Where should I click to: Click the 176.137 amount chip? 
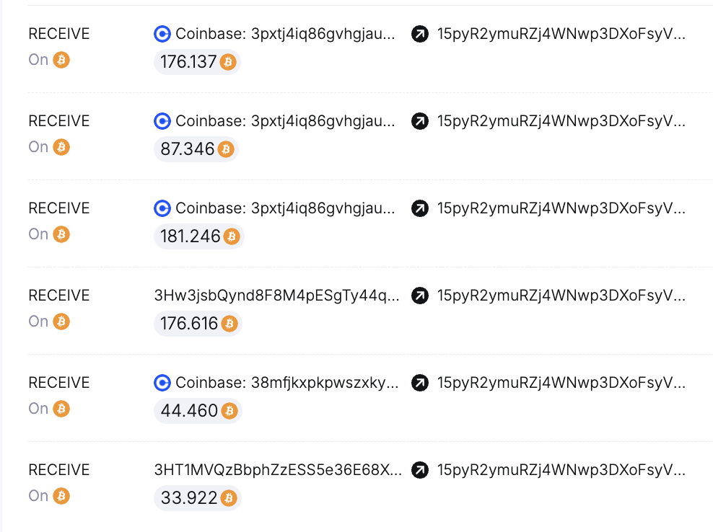coord(197,63)
